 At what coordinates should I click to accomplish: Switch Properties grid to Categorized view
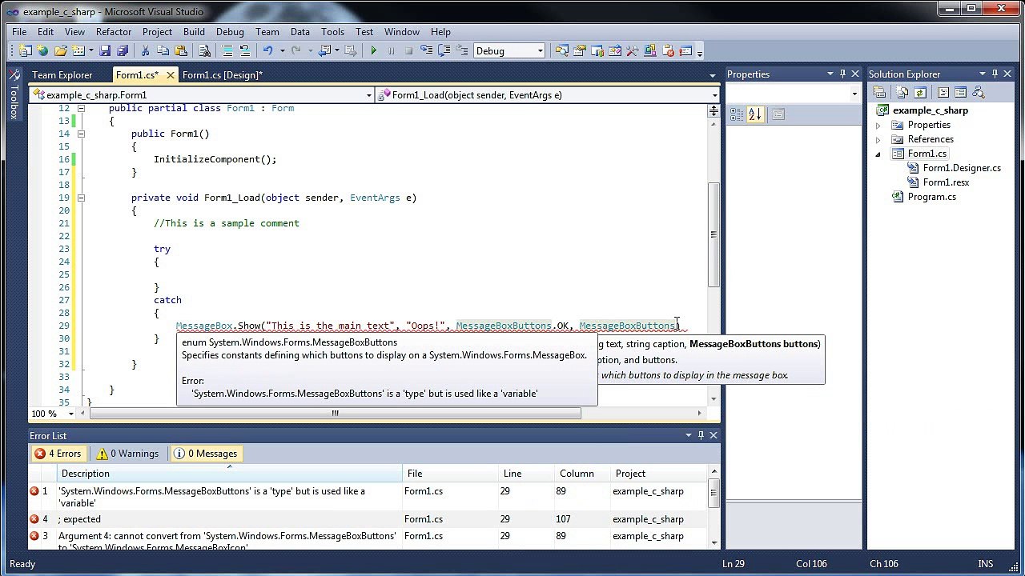[x=737, y=114]
